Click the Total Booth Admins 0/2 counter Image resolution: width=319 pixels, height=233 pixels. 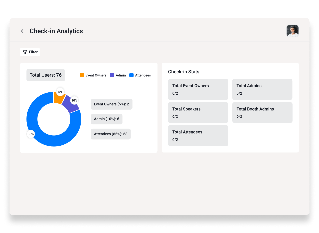(239, 116)
